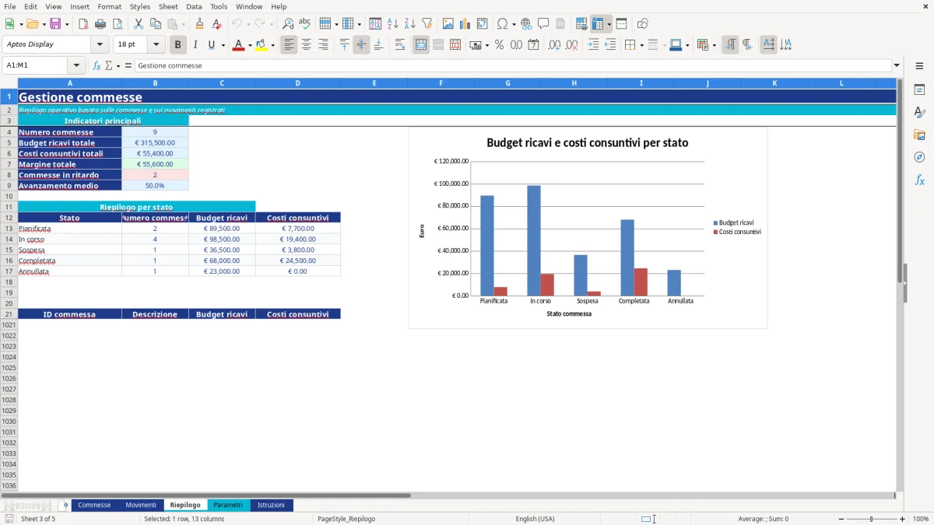The height and width of the screenshot is (525, 934).
Task: Open sidebar Properties deck icon
Action: 919,90
